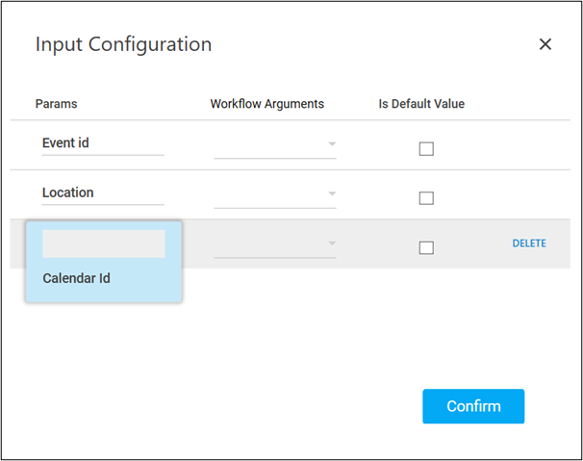Click the Location param field

103,192
